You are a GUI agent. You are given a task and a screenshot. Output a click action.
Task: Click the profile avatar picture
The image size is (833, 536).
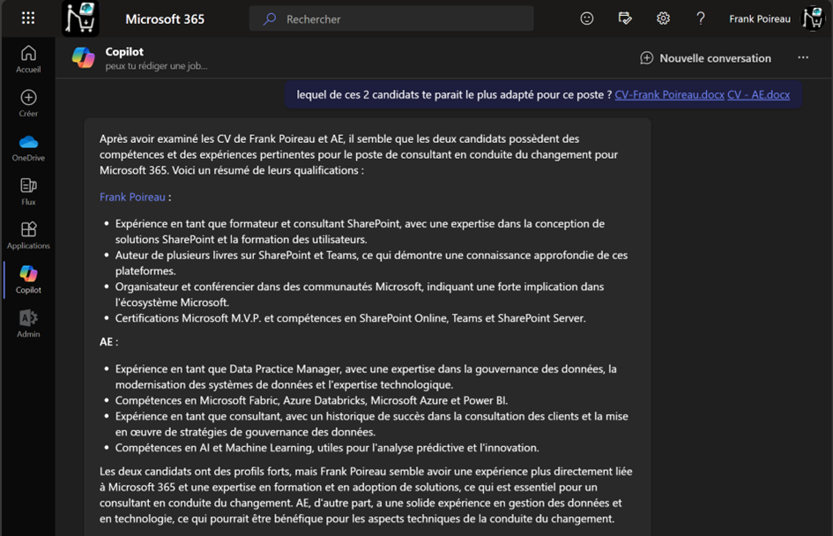click(814, 19)
